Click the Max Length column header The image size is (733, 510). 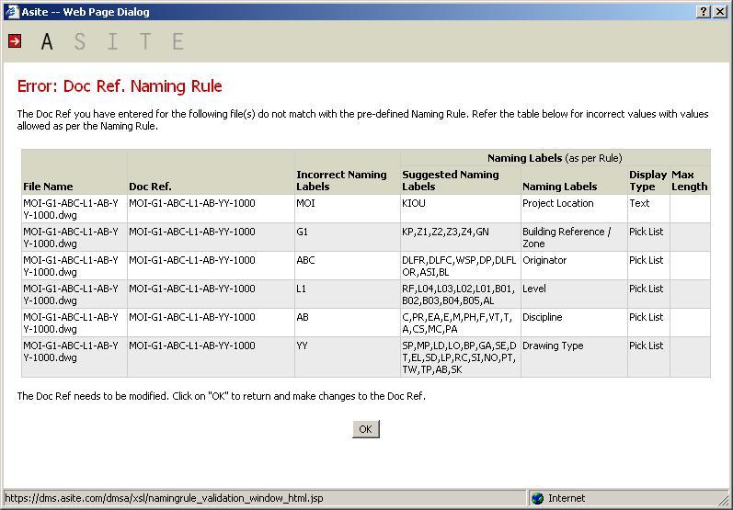coord(690,180)
